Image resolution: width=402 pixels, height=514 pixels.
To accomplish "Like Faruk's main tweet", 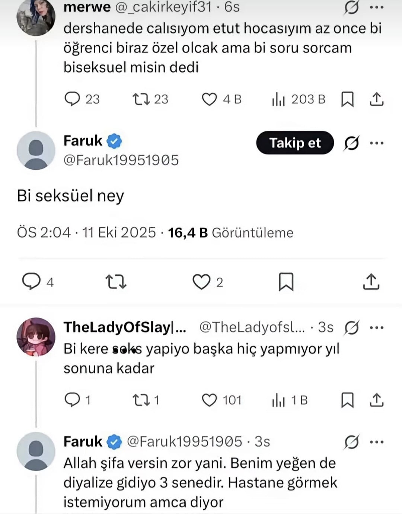I will click(x=201, y=282).
